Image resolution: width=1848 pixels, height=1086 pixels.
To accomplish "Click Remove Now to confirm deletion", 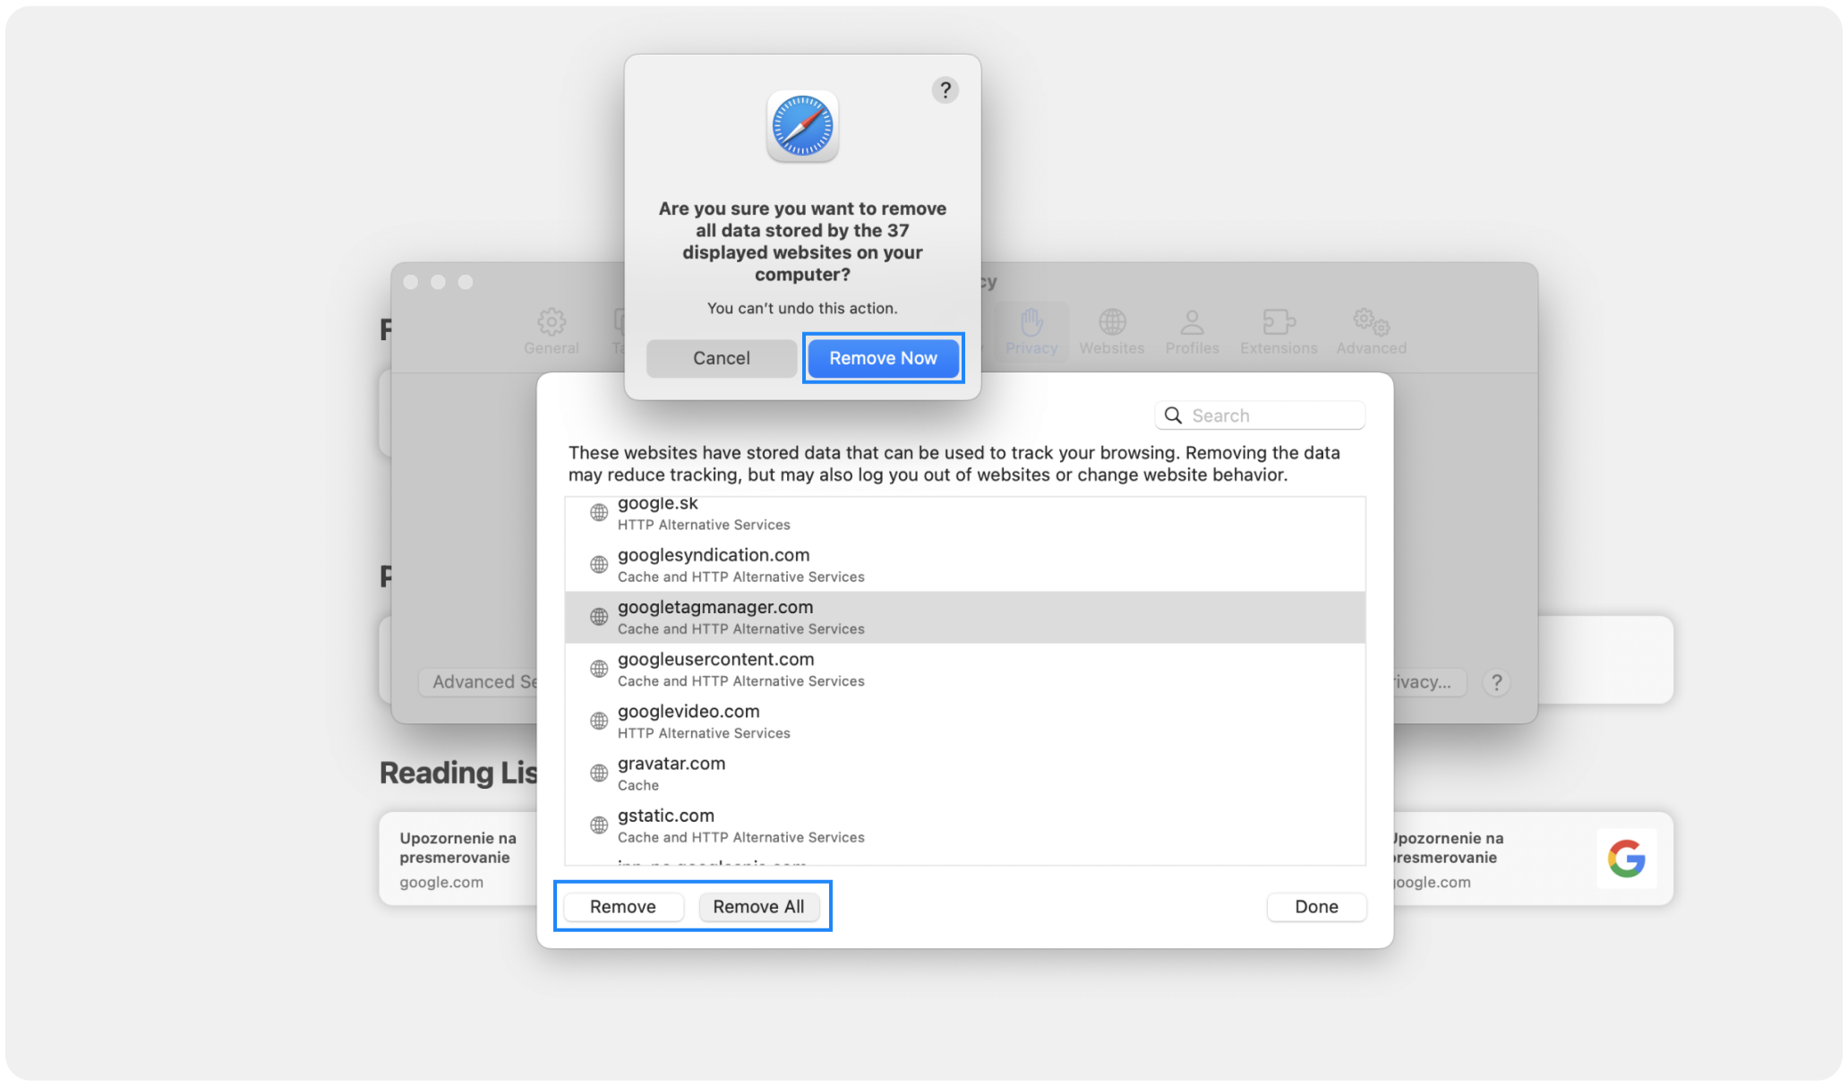I will click(883, 357).
